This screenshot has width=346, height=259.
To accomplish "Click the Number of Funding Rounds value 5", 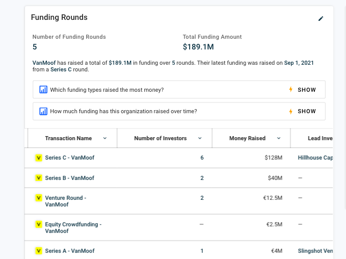I will click(x=35, y=47).
